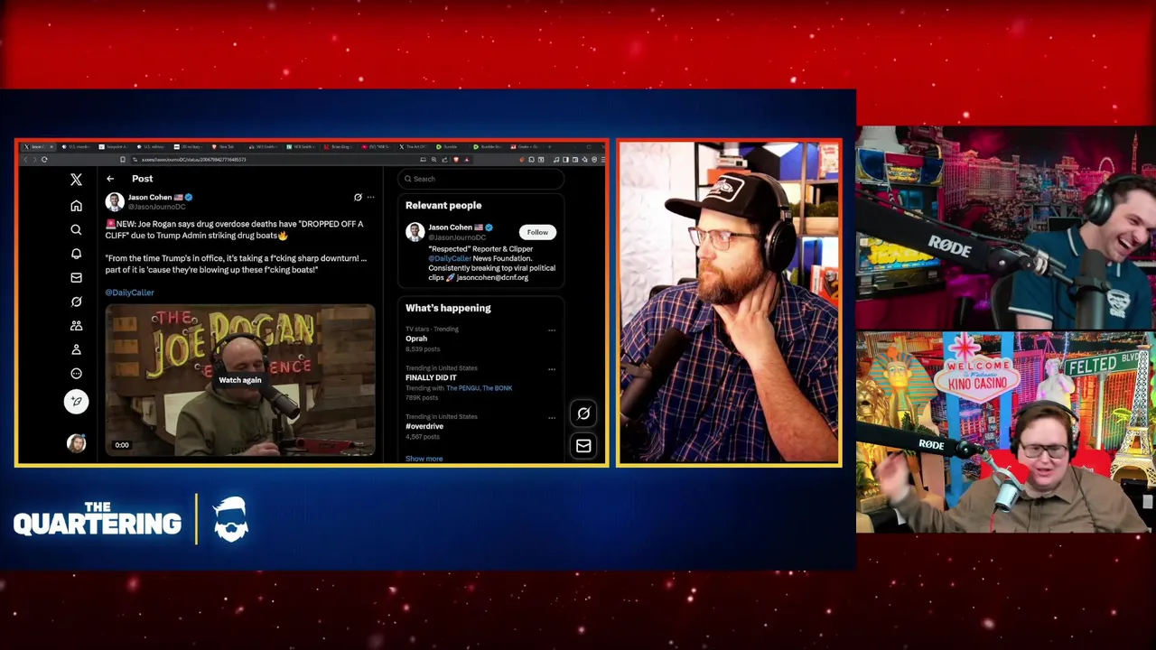Open floating Grok button
Image resolution: width=1156 pixels, height=650 pixels.
coord(583,413)
